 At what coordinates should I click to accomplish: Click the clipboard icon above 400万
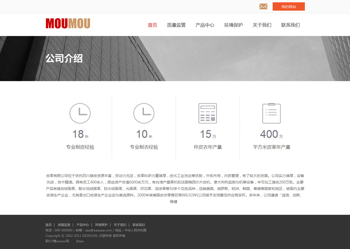coord(271,113)
